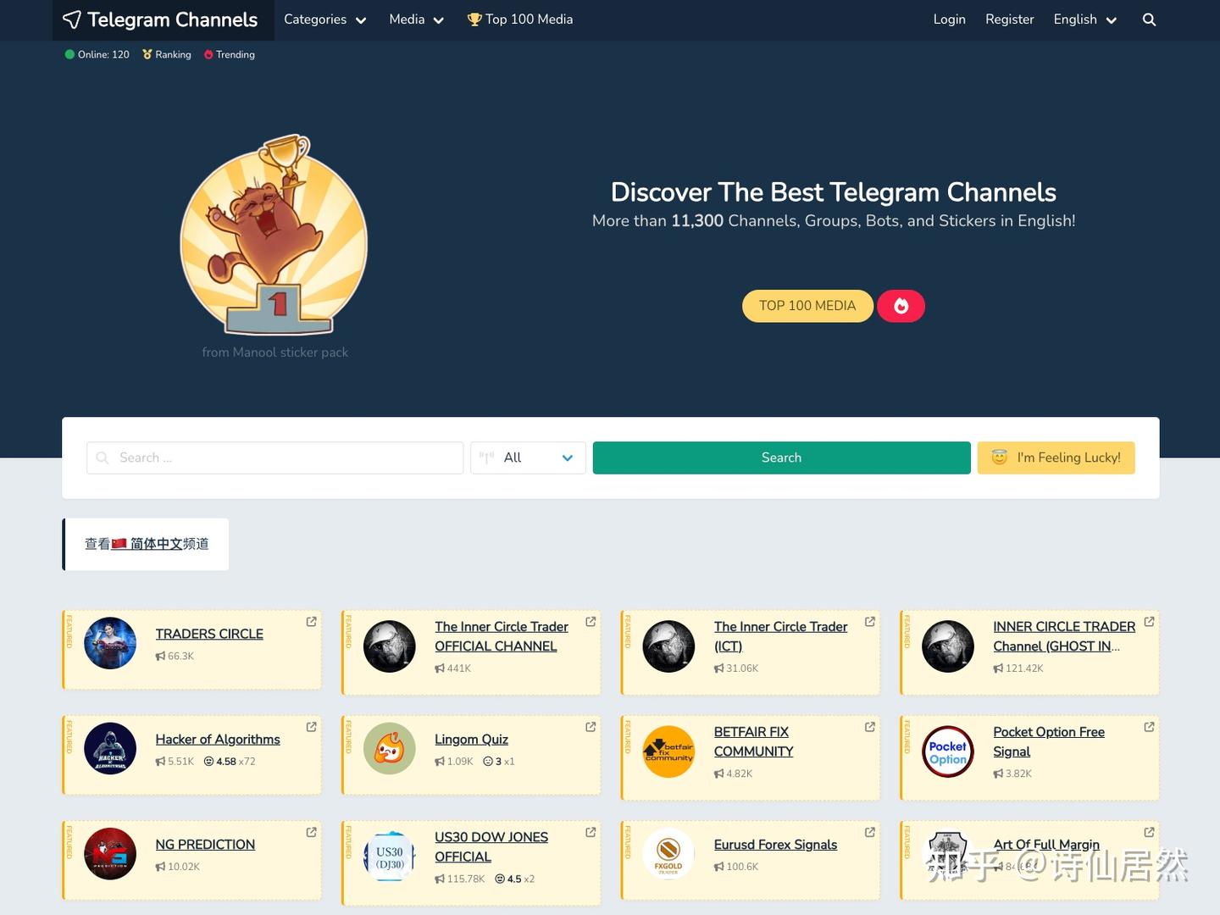
Task: Open the English language dropdown
Action: (1084, 19)
